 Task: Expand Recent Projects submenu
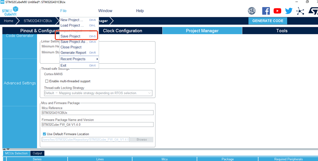pos(79,59)
